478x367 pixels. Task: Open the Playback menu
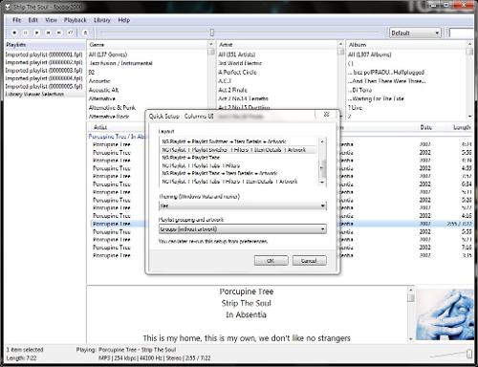[x=76, y=20]
